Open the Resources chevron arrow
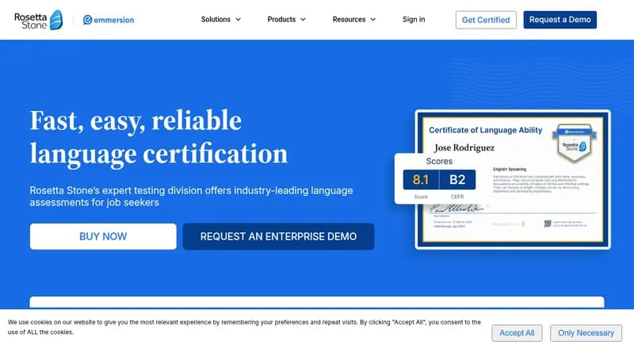Viewport: 634px width, 357px height. pos(372,19)
